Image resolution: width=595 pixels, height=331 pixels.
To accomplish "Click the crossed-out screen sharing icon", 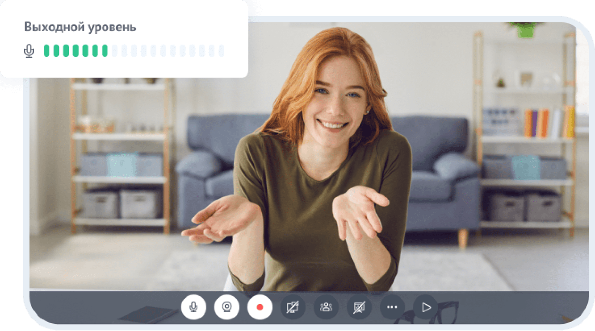I will (293, 307).
